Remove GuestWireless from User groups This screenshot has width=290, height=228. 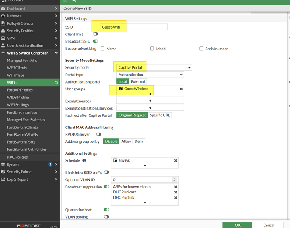point(181,89)
